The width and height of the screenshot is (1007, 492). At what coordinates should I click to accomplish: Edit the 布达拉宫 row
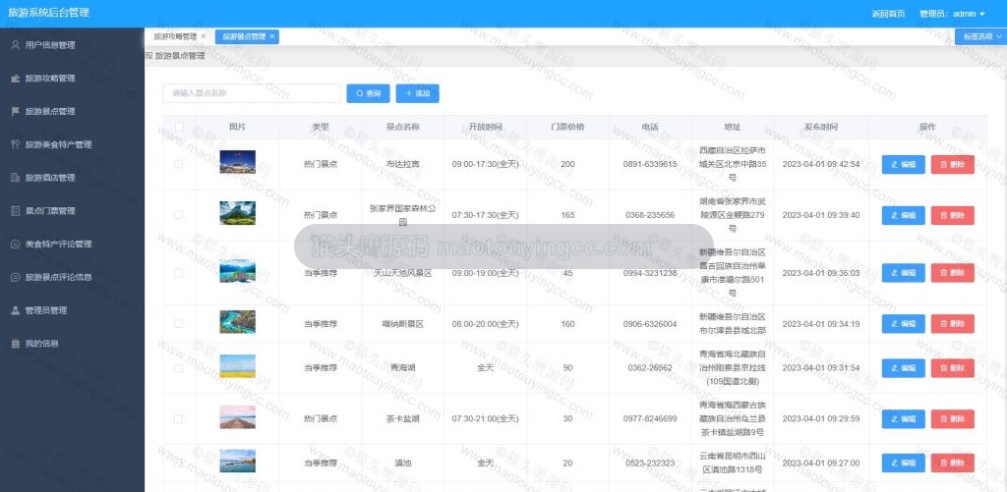click(x=903, y=164)
